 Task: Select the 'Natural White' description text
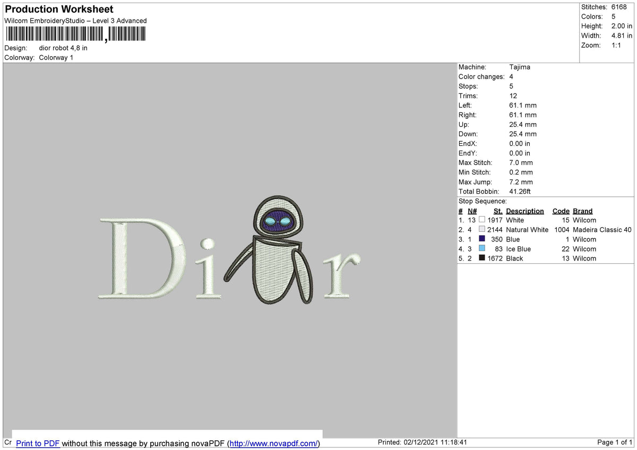tap(527, 230)
